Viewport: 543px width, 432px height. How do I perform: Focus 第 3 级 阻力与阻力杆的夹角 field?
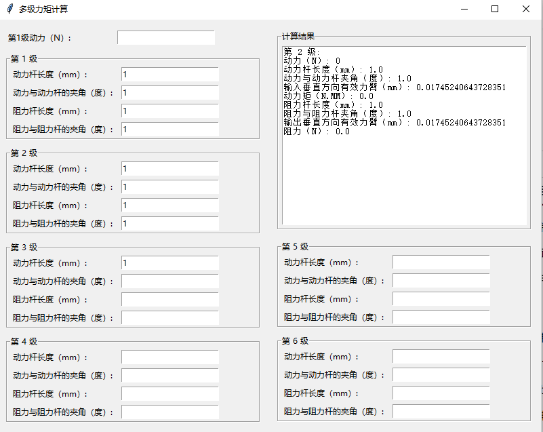170,318
